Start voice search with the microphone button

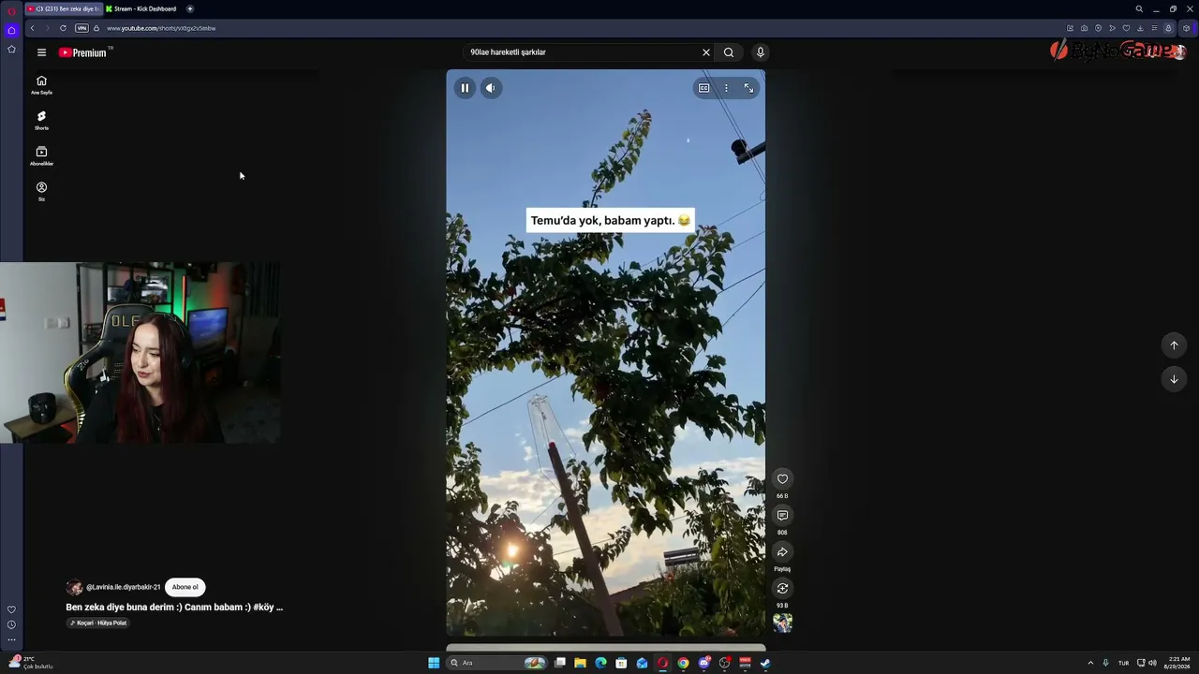pyautogui.click(x=760, y=52)
